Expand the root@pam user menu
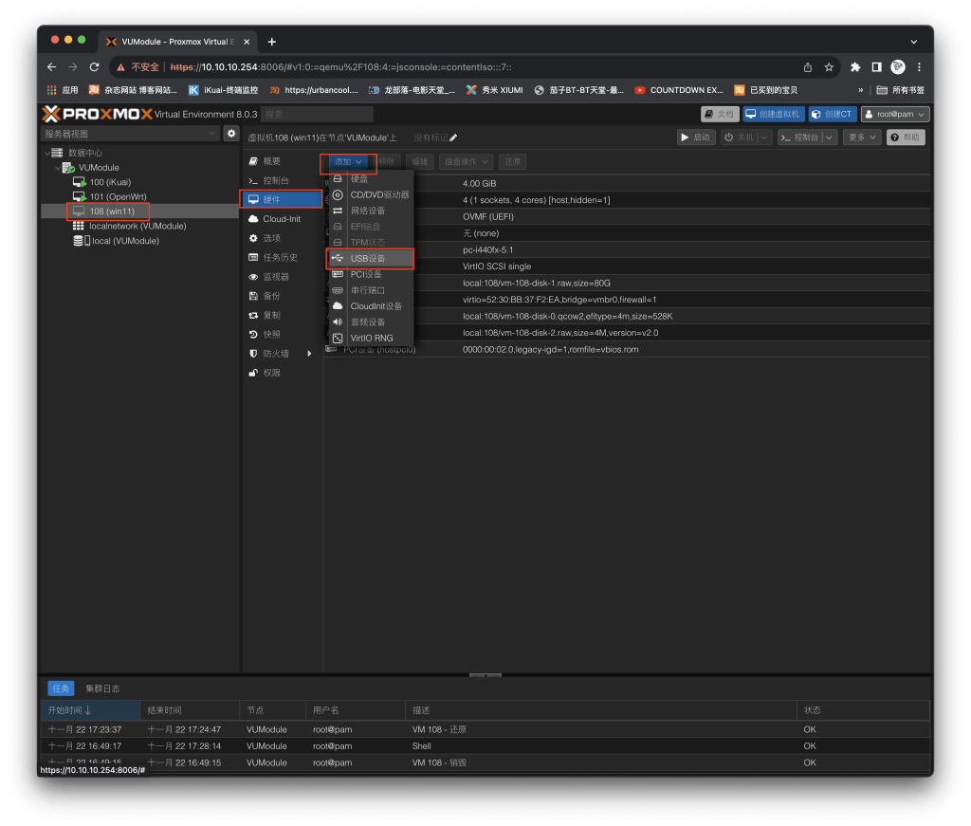The image size is (971, 826). [894, 114]
